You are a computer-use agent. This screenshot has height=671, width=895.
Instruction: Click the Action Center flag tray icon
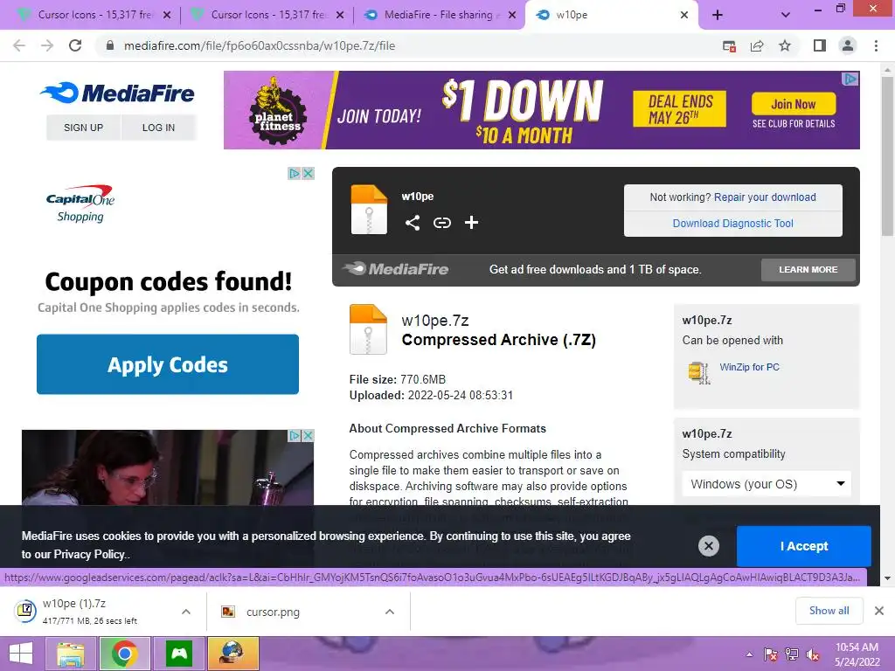(771, 654)
